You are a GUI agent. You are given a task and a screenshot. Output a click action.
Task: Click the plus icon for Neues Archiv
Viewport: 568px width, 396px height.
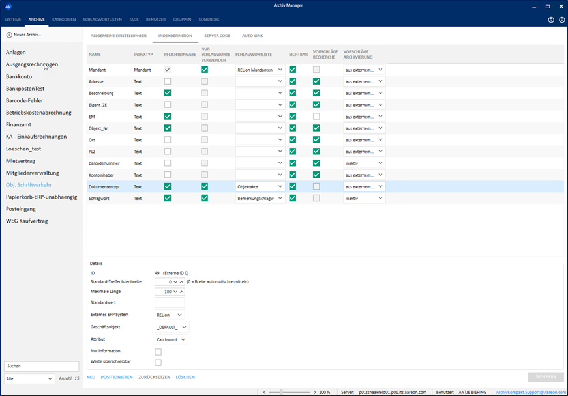coord(9,35)
